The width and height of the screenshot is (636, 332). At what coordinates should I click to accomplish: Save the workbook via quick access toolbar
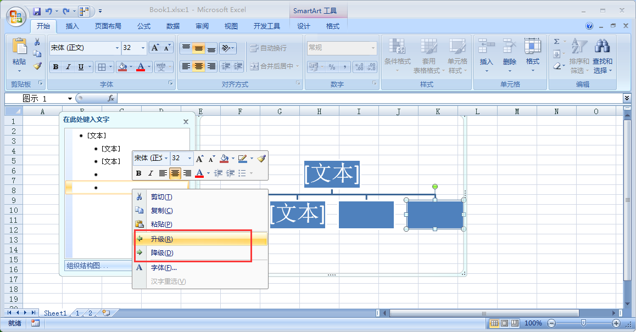(x=36, y=12)
